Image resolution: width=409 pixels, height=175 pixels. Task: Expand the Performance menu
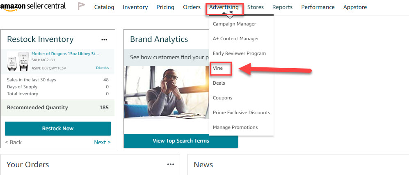[x=318, y=7]
